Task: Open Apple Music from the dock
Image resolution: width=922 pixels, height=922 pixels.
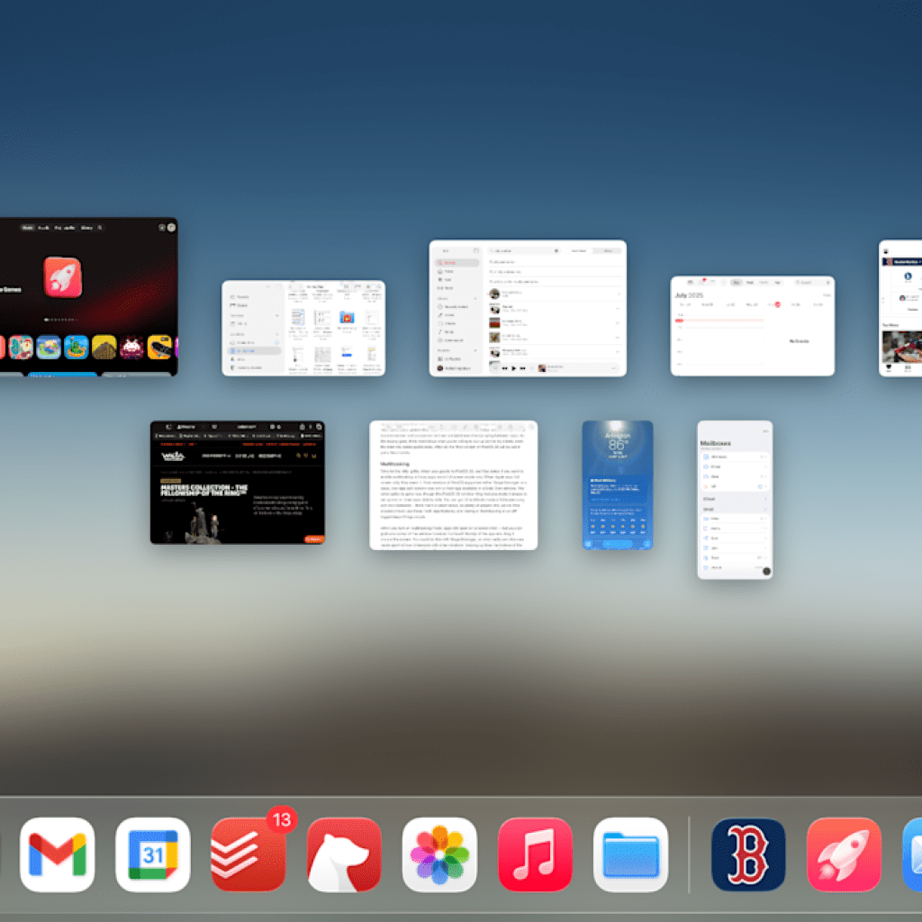Action: (x=535, y=854)
